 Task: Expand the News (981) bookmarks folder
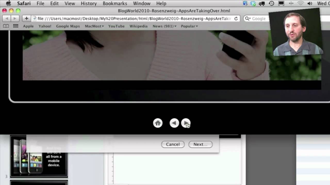164,26
